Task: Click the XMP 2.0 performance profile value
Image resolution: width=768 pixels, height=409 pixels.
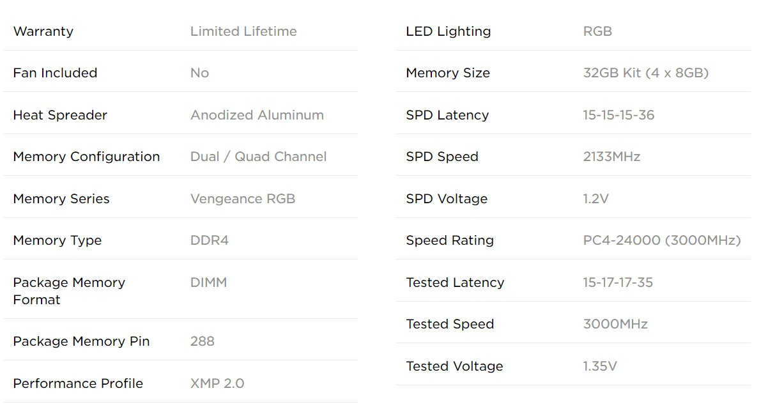Action: pyautogui.click(x=217, y=383)
